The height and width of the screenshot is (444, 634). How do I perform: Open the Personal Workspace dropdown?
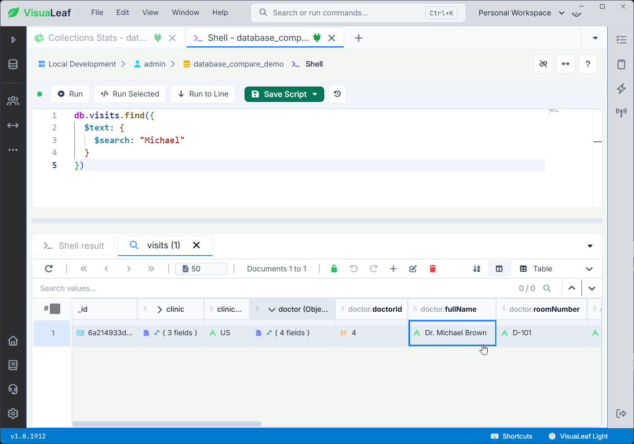point(522,13)
